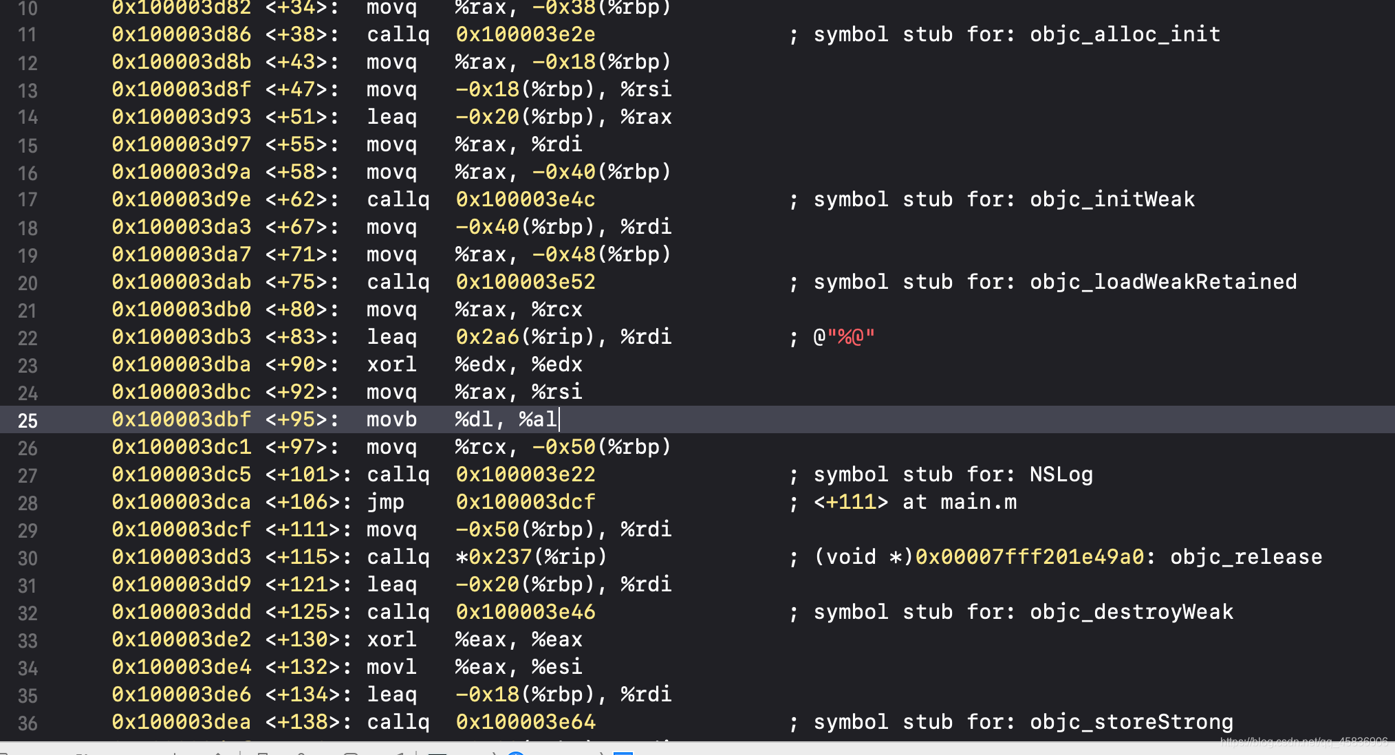Click the objc_destroyWeak symbol stub comment

coord(1011,612)
